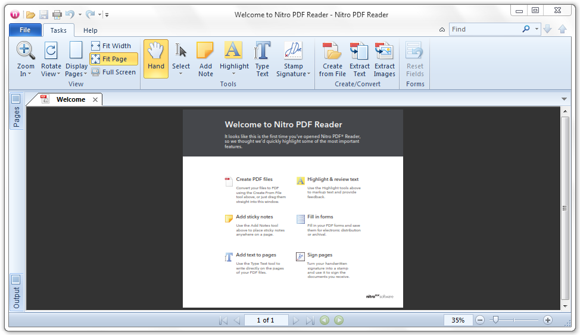Expand the Stamp Signature dropdown

[x=308, y=74]
